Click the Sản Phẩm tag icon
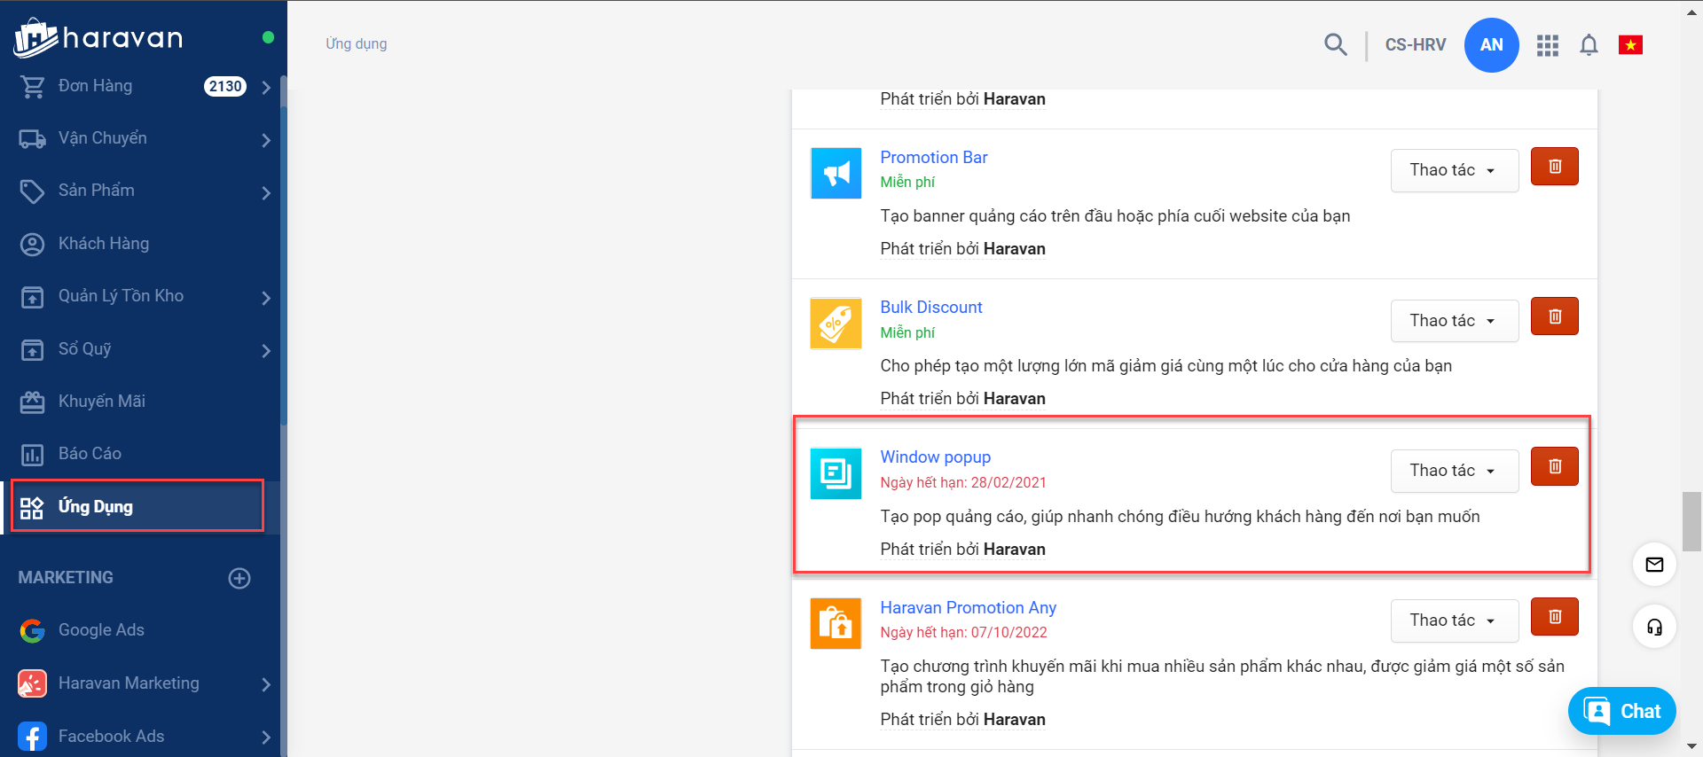The image size is (1703, 757). click(33, 191)
